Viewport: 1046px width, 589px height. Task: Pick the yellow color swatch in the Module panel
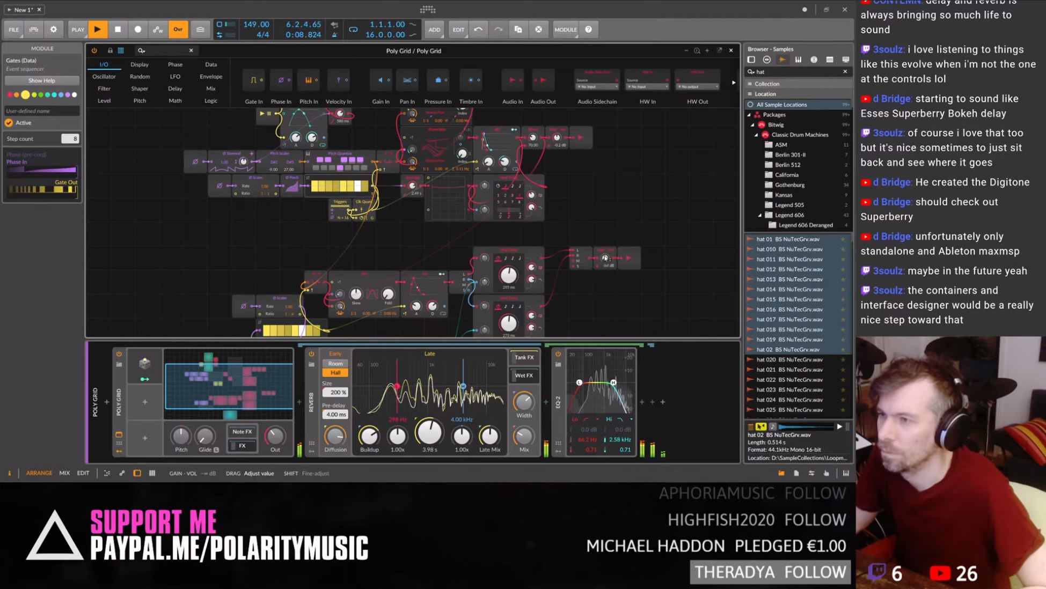coord(25,94)
